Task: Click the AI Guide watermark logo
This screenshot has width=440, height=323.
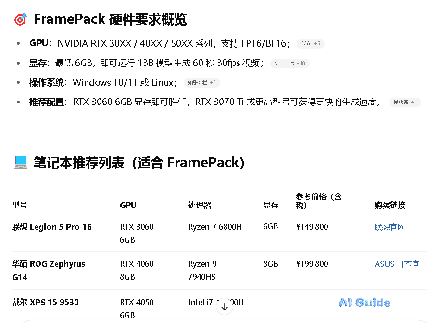Action: coord(364,302)
